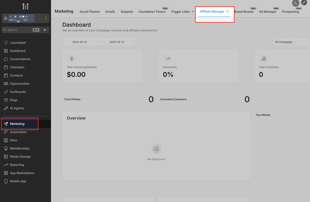Click the AI Agents sparkle icon
Screen dimensions: 310x202
click(x=6, y=108)
